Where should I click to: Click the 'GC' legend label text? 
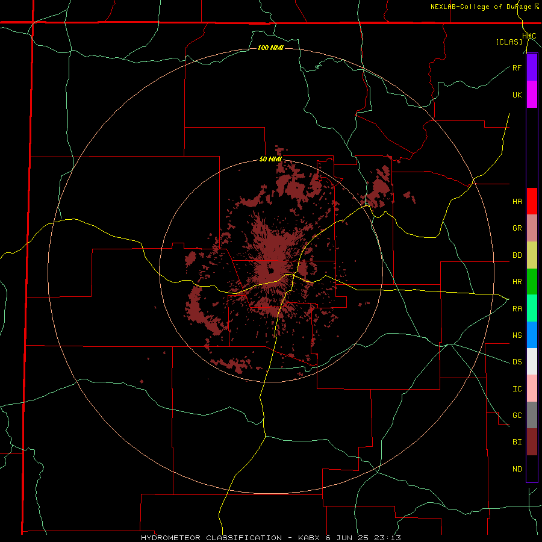(x=517, y=416)
